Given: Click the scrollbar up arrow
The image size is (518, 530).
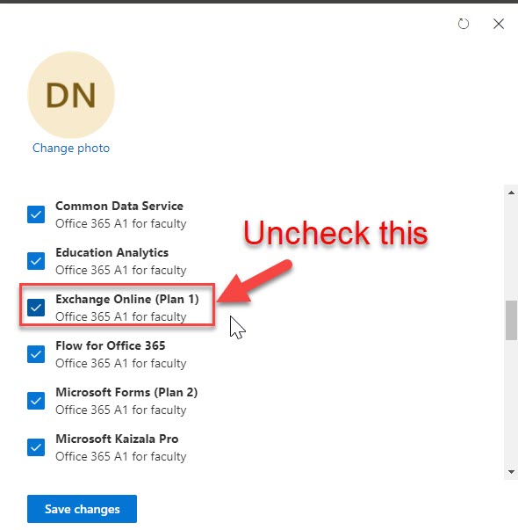Looking at the screenshot, I should point(511,192).
